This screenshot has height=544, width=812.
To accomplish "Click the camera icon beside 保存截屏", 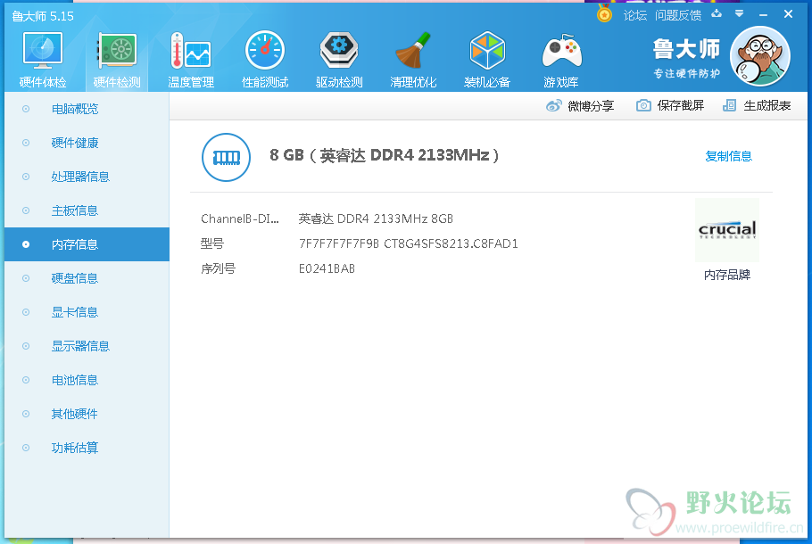I will (643, 105).
